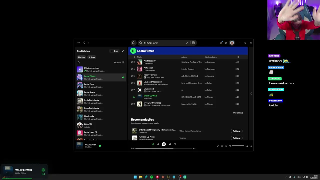Skip to the next track
Viewport: 320px width, 180px height.
tap(170, 144)
